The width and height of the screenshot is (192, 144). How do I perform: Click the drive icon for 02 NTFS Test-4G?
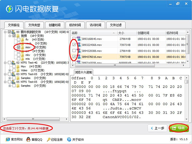(13, 63)
